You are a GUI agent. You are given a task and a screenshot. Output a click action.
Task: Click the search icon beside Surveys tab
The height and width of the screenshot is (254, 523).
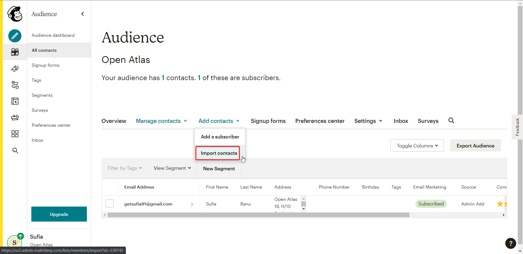click(451, 120)
